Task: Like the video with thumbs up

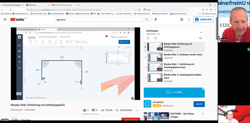Action: [x=85, y=110]
